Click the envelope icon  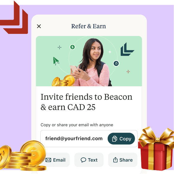[x=48, y=160]
